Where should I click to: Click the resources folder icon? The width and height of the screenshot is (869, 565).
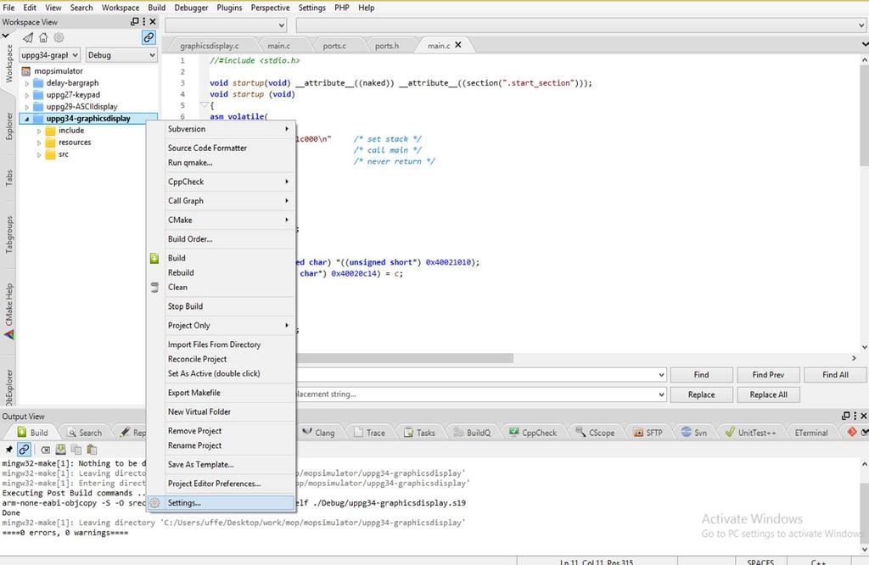50,143
